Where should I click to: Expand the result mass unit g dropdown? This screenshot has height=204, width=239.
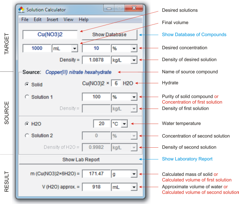134,174
